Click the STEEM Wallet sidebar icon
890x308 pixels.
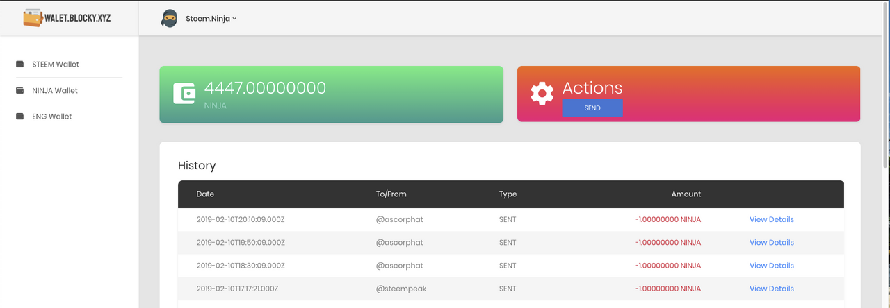19,64
